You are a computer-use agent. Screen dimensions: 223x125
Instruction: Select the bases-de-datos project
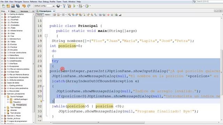[13, 83]
